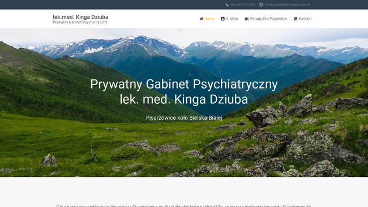This screenshot has width=368, height=207.
Task: Open the Kontakt page
Action: [x=305, y=19]
